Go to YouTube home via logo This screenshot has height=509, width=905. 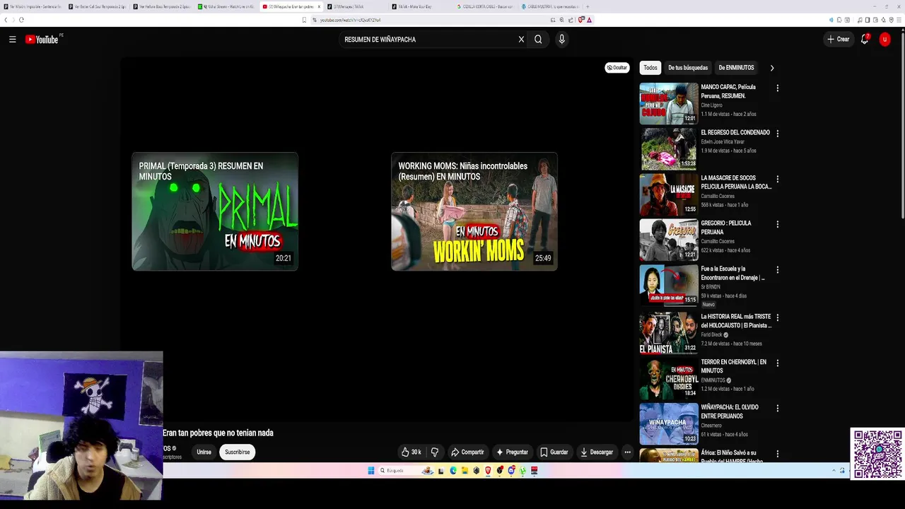[43, 40]
